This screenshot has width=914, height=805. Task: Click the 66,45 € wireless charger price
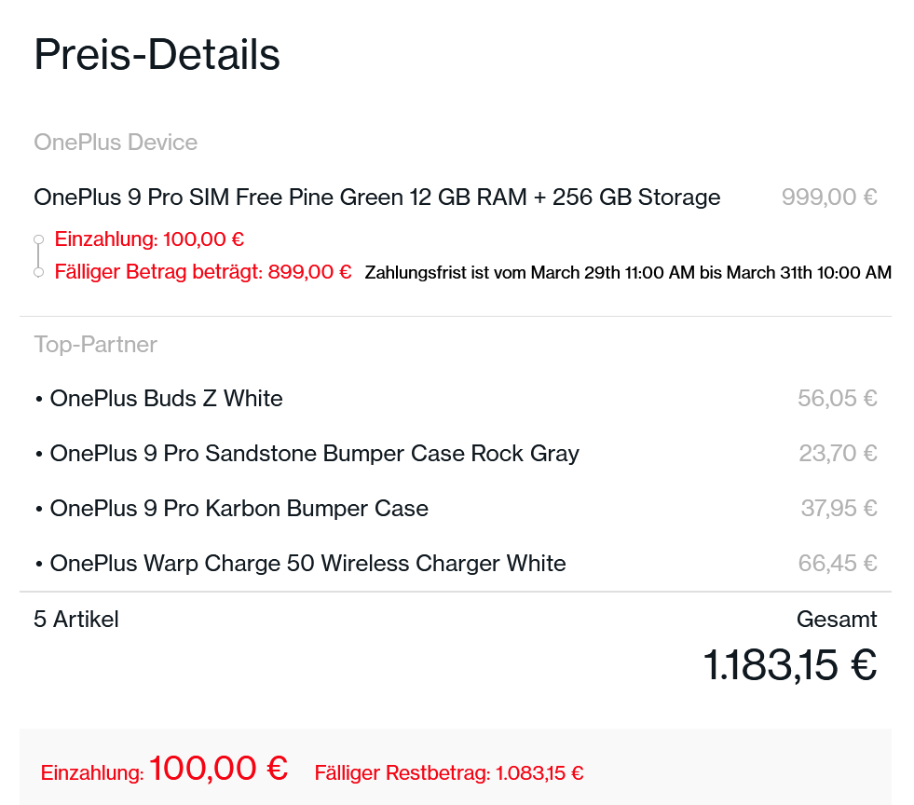click(837, 564)
